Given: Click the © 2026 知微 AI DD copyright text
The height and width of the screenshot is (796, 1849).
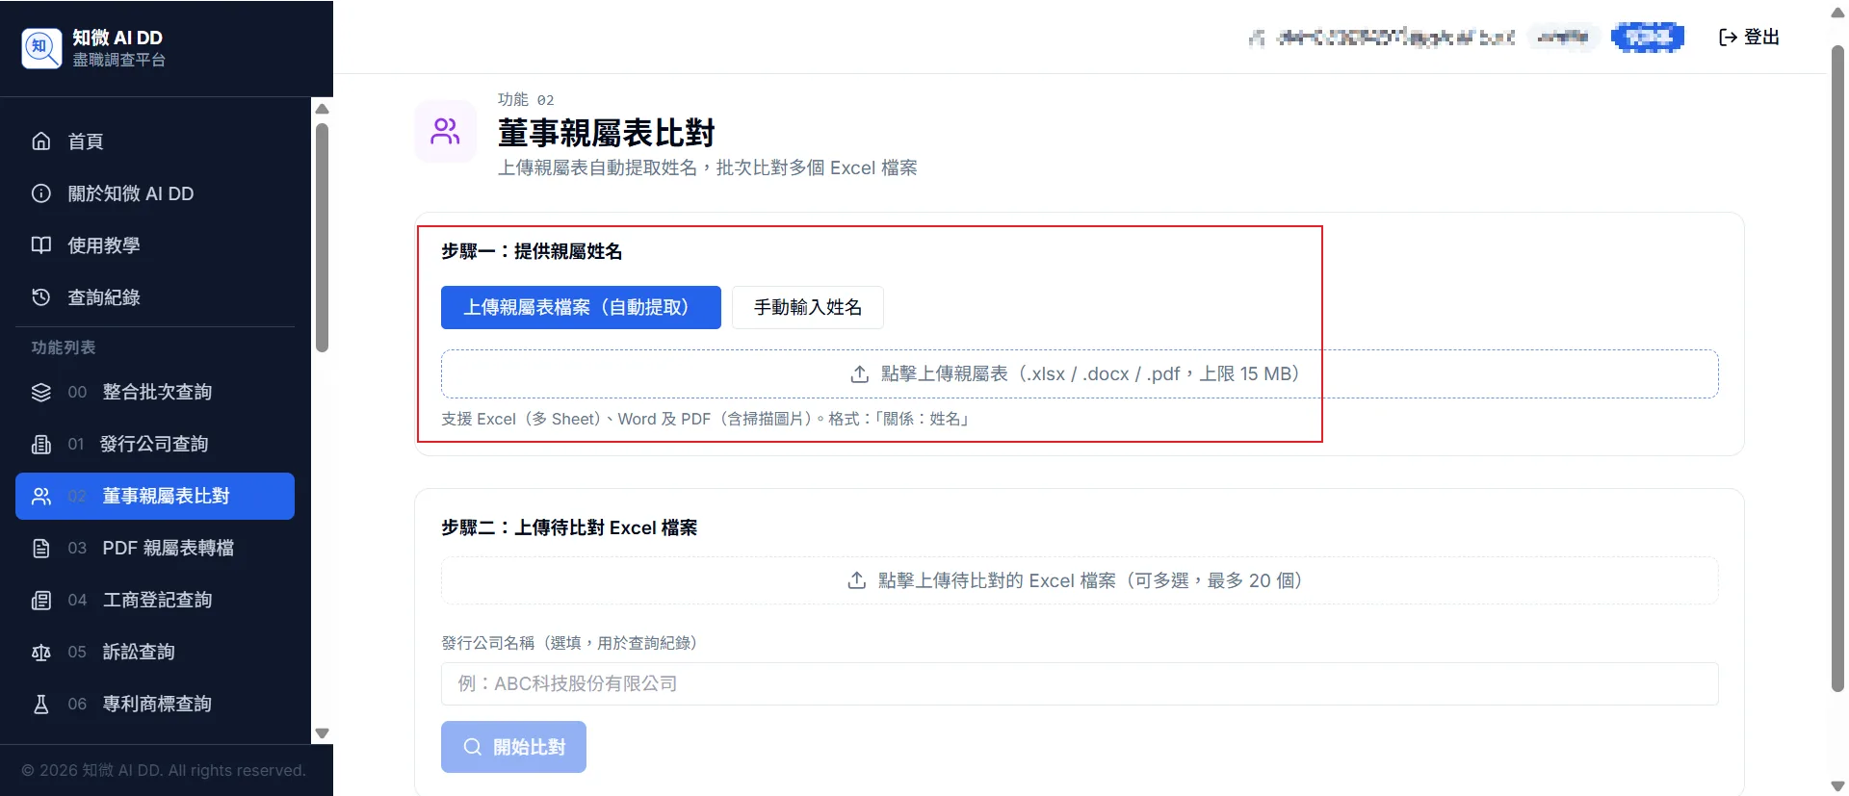Looking at the screenshot, I should (x=164, y=770).
